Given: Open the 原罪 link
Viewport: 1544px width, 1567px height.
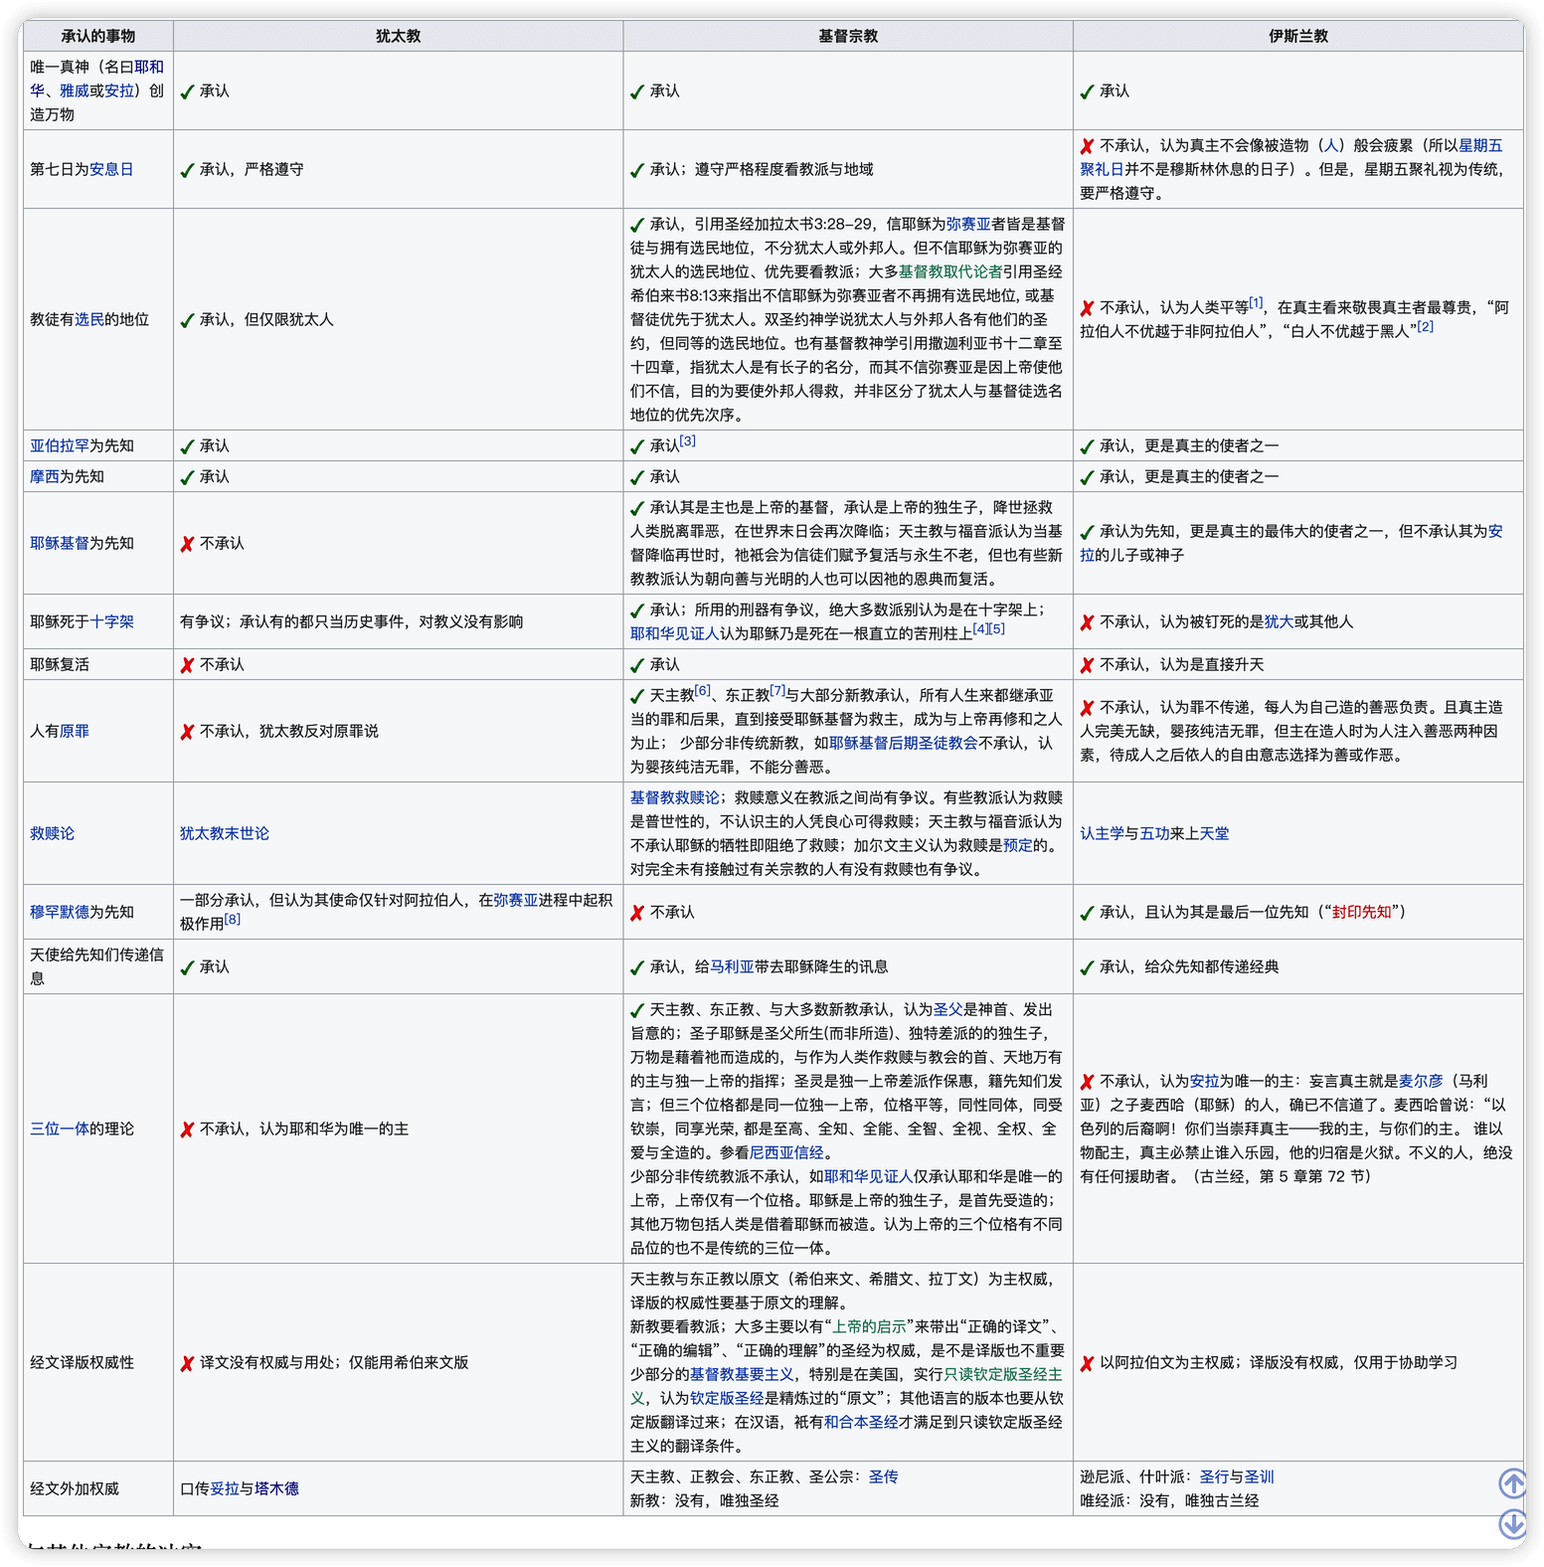Looking at the screenshot, I should [x=75, y=731].
